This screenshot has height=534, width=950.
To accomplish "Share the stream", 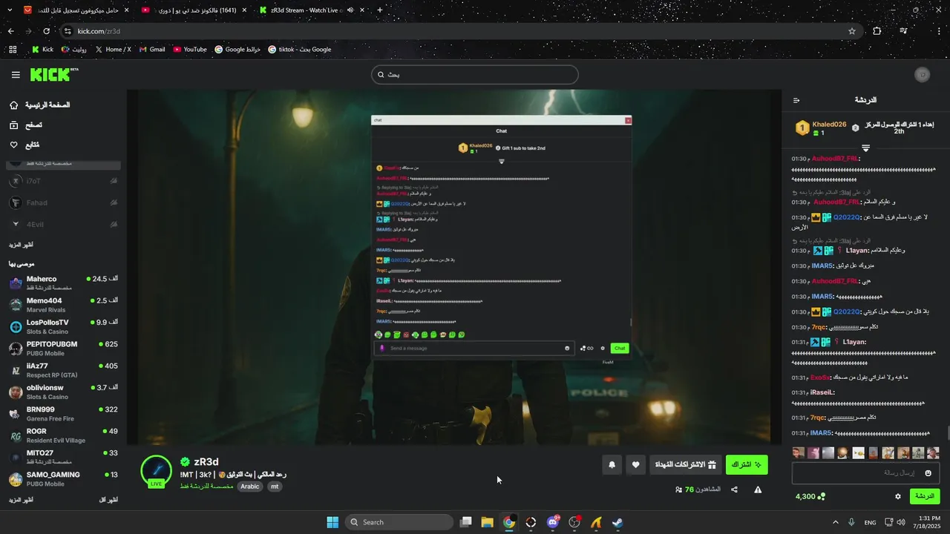I will click(734, 489).
